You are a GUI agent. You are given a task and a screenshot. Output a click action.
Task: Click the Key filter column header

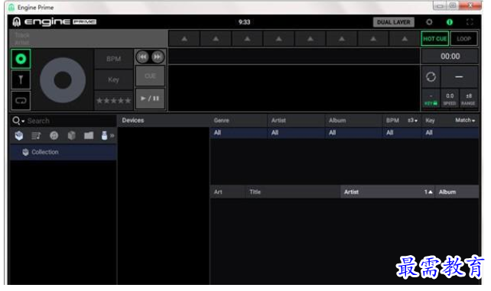coord(430,121)
